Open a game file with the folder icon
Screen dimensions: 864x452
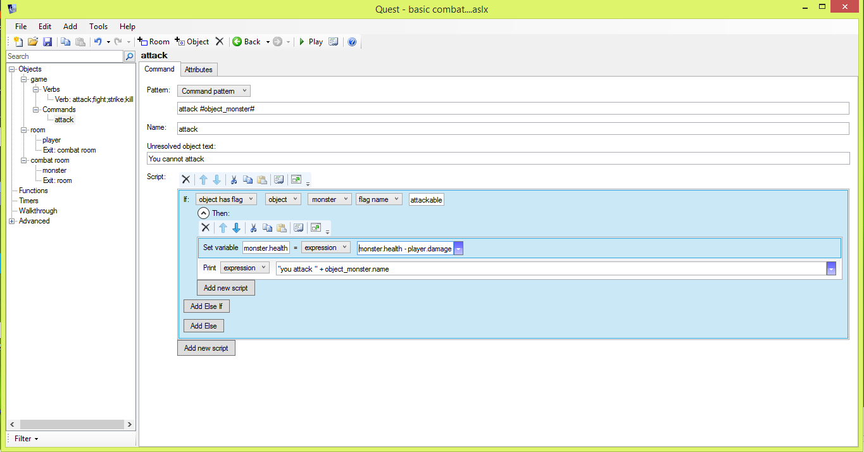click(x=33, y=42)
